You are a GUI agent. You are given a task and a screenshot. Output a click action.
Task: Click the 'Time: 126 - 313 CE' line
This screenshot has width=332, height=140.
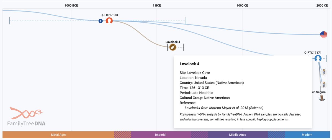tap(194, 88)
